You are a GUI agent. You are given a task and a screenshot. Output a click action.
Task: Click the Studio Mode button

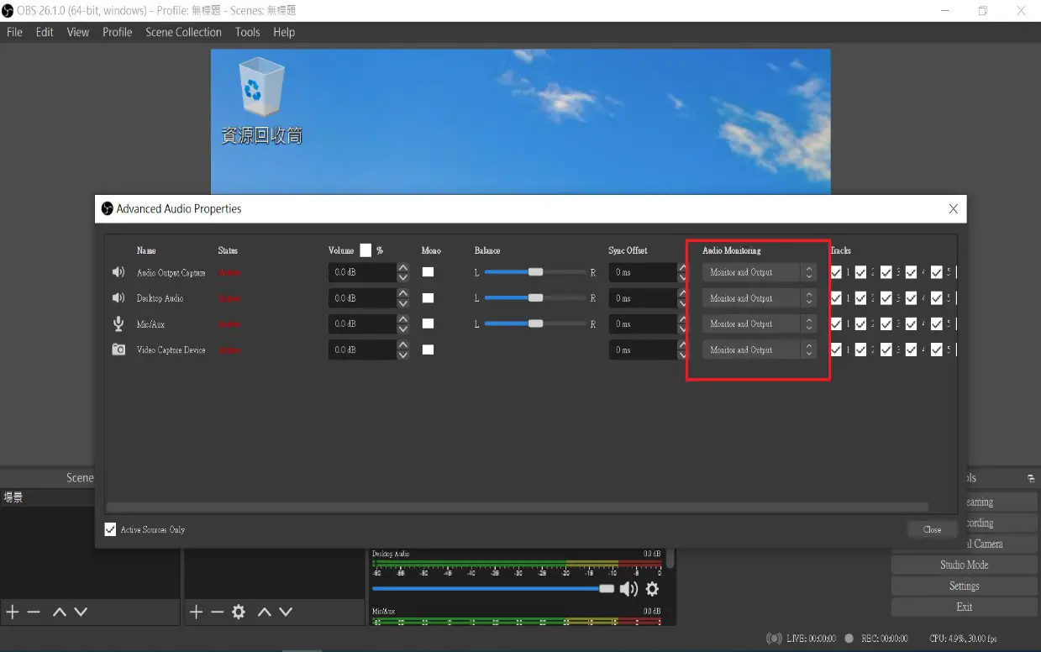click(964, 565)
